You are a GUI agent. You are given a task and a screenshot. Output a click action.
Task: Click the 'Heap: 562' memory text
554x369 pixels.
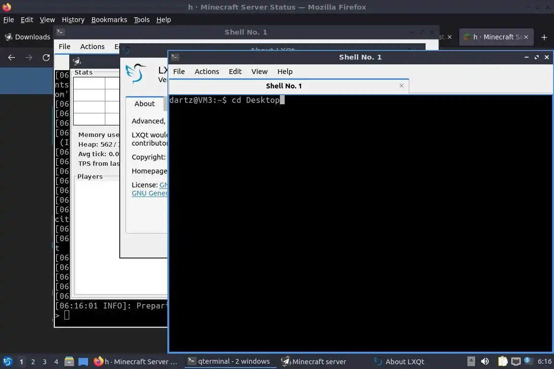tap(99, 145)
